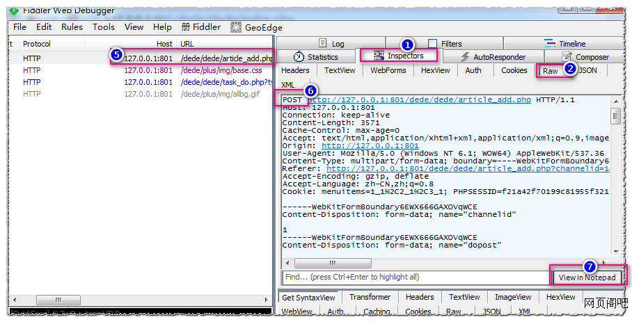The height and width of the screenshot is (322, 632).
Task: Open the response WebView tab
Action: click(297, 312)
